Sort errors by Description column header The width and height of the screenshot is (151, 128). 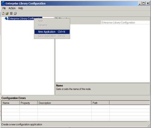[x=64, y=103]
